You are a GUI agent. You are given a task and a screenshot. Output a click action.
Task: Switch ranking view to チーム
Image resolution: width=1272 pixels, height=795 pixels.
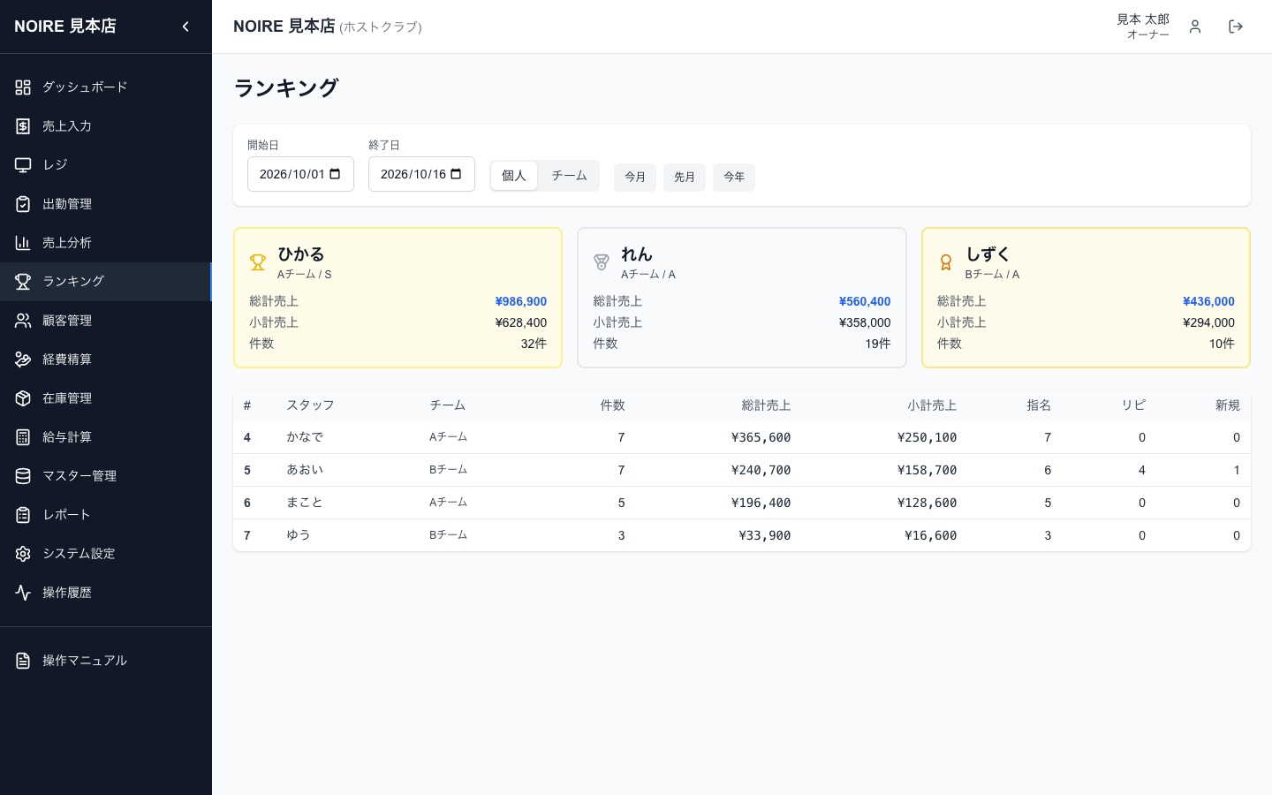[x=569, y=176]
